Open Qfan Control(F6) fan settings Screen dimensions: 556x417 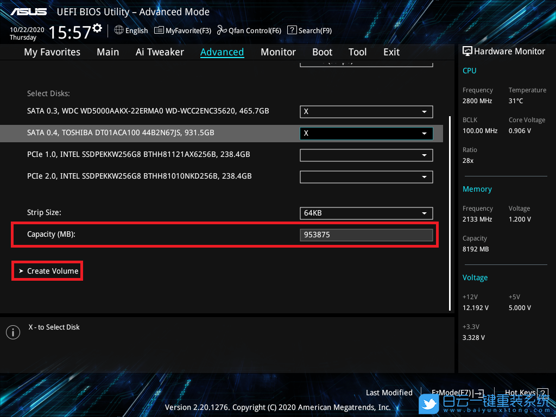click(x=249, y=30)
